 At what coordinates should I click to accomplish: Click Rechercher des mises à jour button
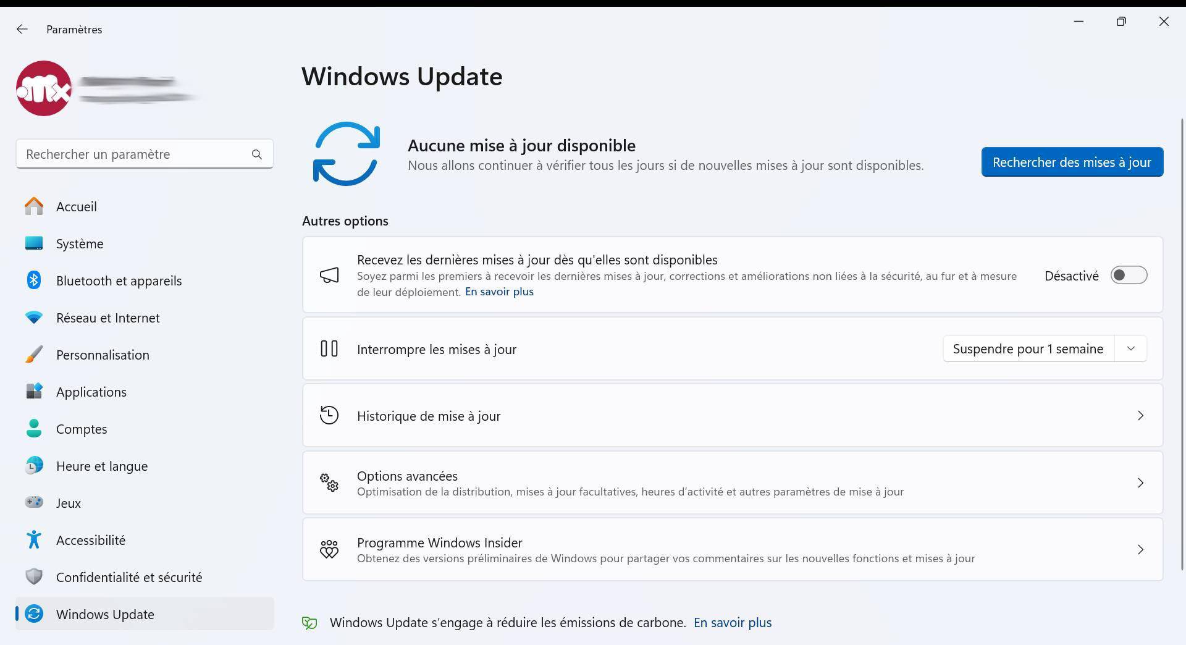(x=1072, y=162)
